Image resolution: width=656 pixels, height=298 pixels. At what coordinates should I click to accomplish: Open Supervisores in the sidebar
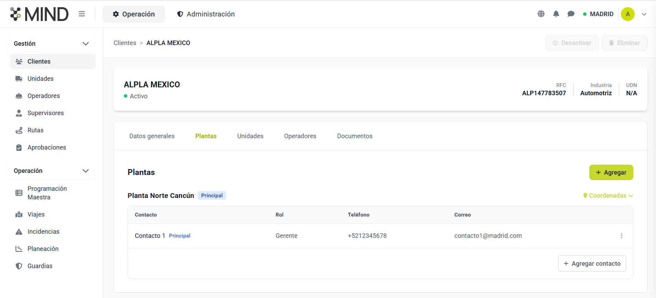[53, 113]
